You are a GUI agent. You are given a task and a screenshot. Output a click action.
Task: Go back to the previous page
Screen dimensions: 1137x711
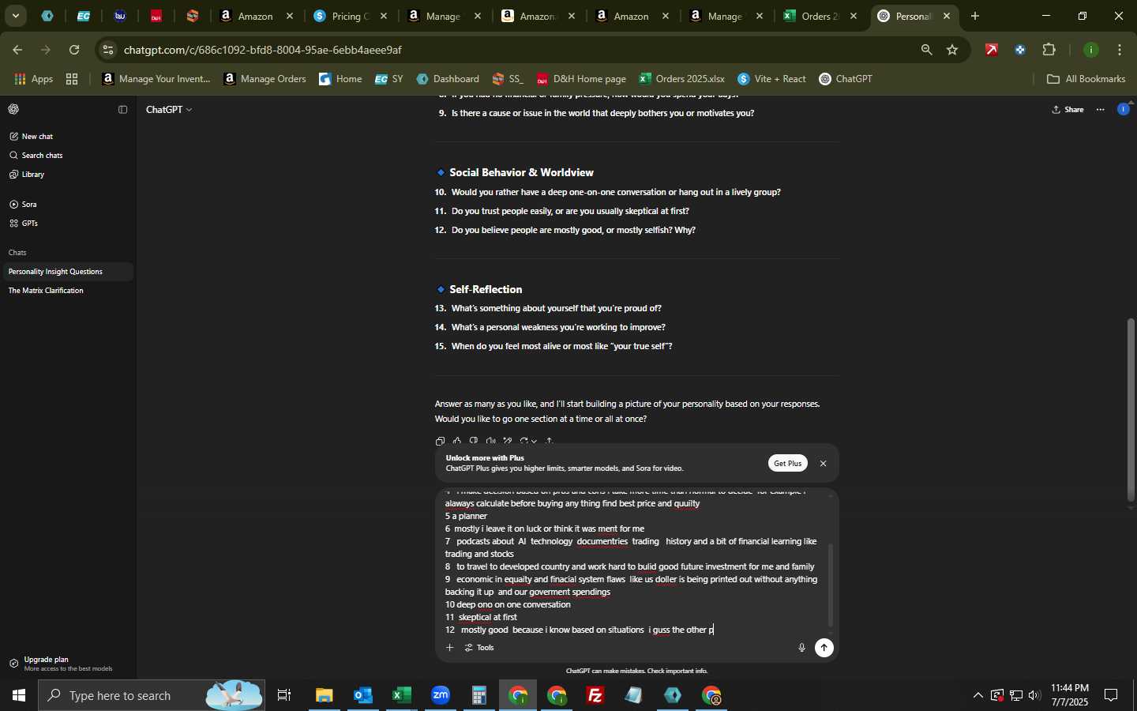[17, 50]
